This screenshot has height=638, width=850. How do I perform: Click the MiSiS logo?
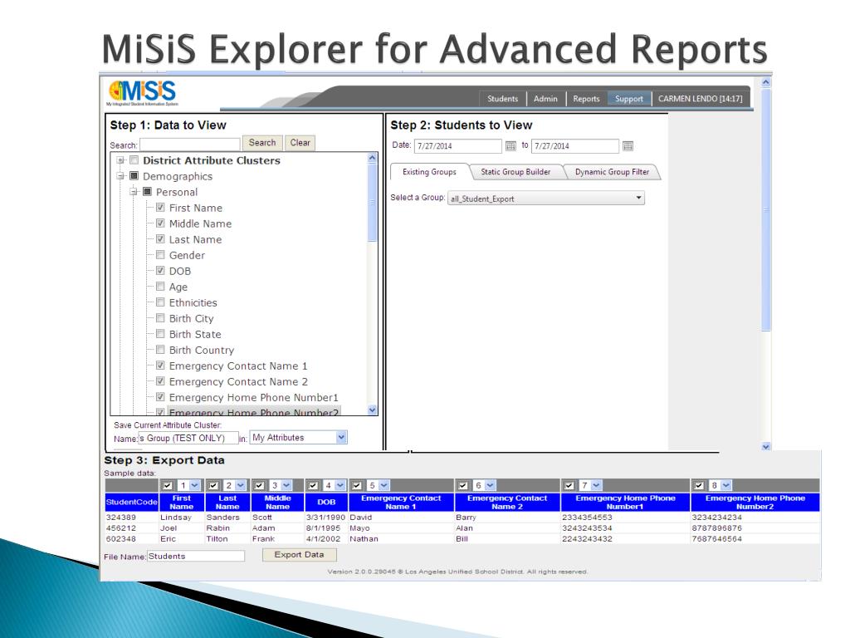143,93
